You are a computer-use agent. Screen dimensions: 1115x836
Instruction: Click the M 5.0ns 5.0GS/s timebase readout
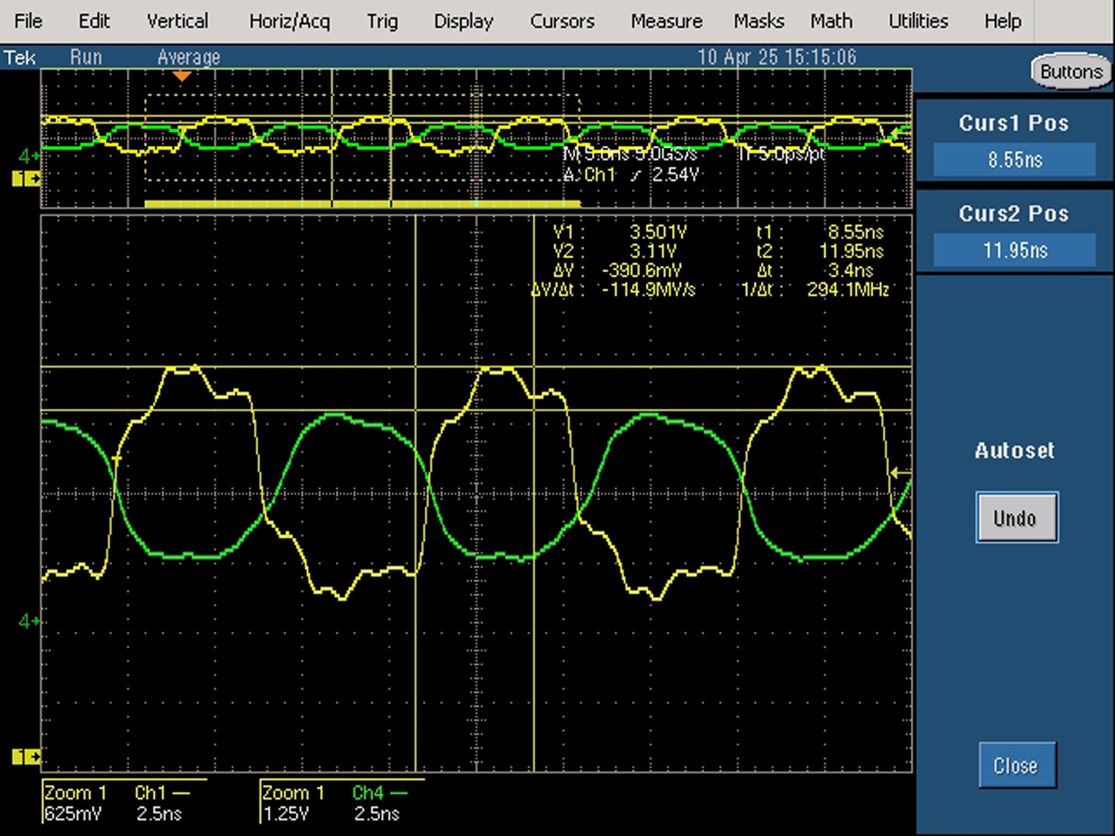point(630,154)
